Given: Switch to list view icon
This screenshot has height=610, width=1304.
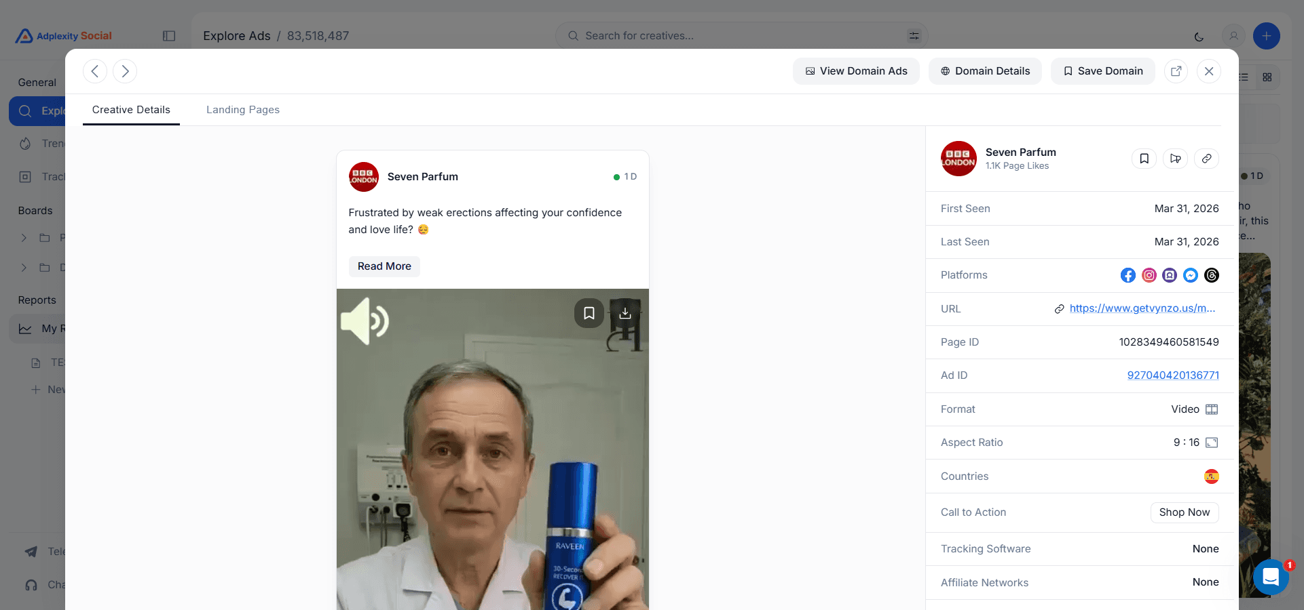Looking at the screenshot, I should [x=1244, y=77].
